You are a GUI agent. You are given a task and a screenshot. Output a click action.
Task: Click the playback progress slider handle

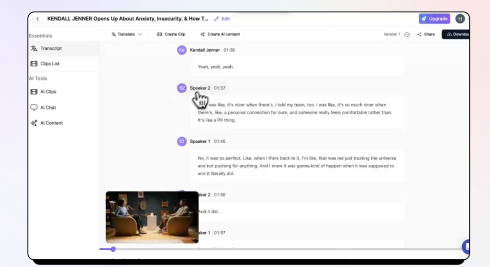[113, 249]
